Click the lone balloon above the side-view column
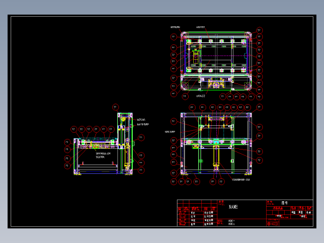Image resolution: width=324 pixels, height=243 pixels. point(115,107)
